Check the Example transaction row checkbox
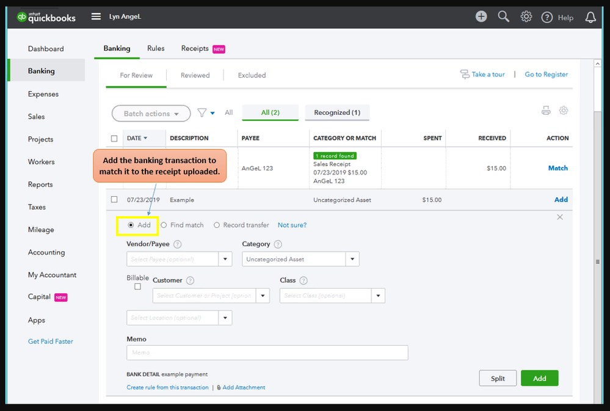 coord(114,199)
